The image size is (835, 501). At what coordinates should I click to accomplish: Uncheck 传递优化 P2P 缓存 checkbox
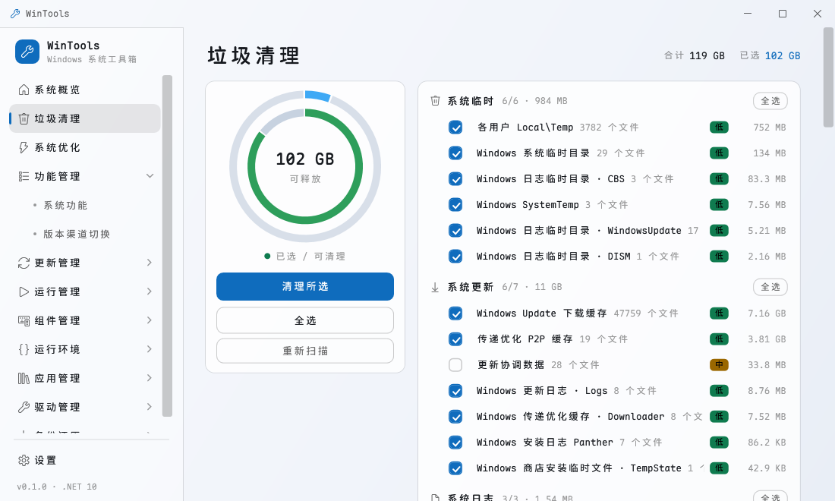click(455, 339)
